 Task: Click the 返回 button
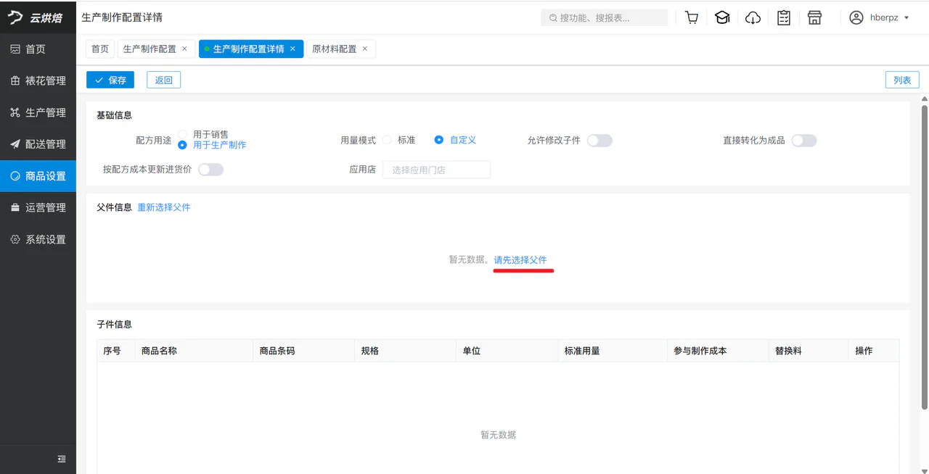click(x=163, y=80)
